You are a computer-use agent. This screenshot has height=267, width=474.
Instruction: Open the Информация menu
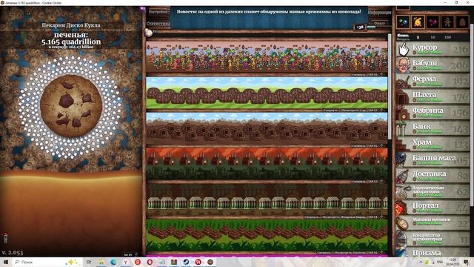[x=380, y=13]
